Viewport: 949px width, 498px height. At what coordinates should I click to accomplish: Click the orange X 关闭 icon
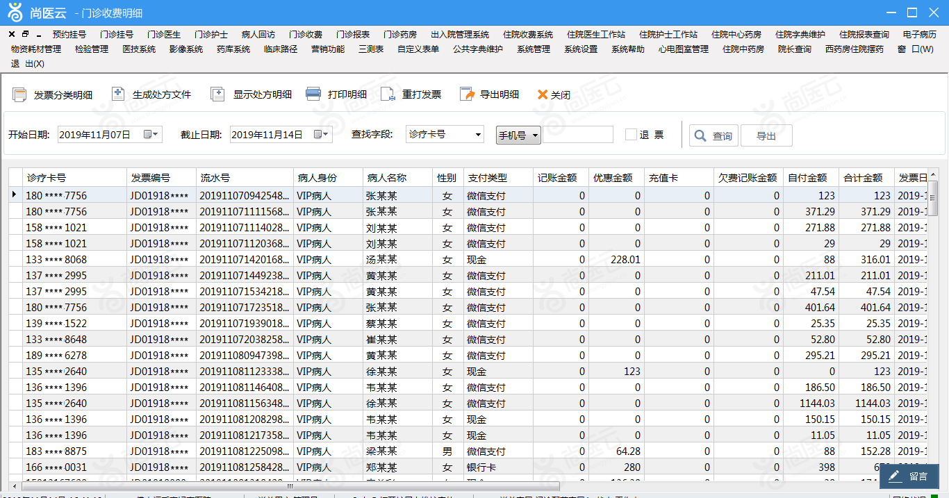[542, 94]
